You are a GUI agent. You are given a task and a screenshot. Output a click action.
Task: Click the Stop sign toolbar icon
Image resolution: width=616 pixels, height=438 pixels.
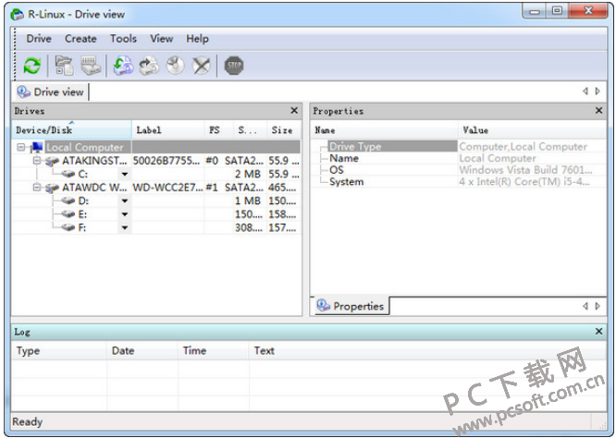tap(234, 66)
